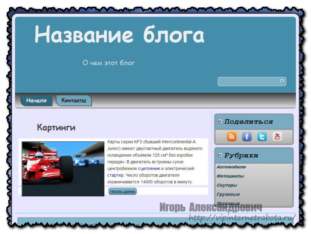Click the Название блога header title
This screenshot has height=234, width=311.
pyautogui.click(x=119, y=35)
